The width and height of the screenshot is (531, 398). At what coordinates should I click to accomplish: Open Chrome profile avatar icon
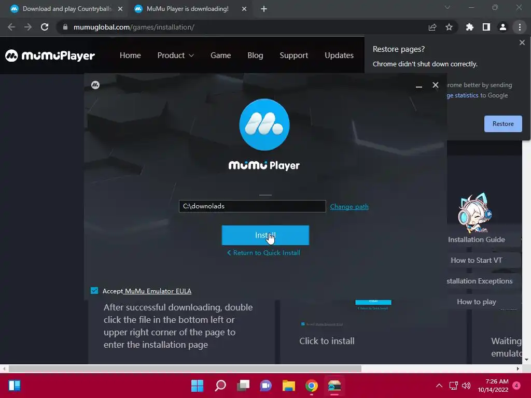coord(503,27)
